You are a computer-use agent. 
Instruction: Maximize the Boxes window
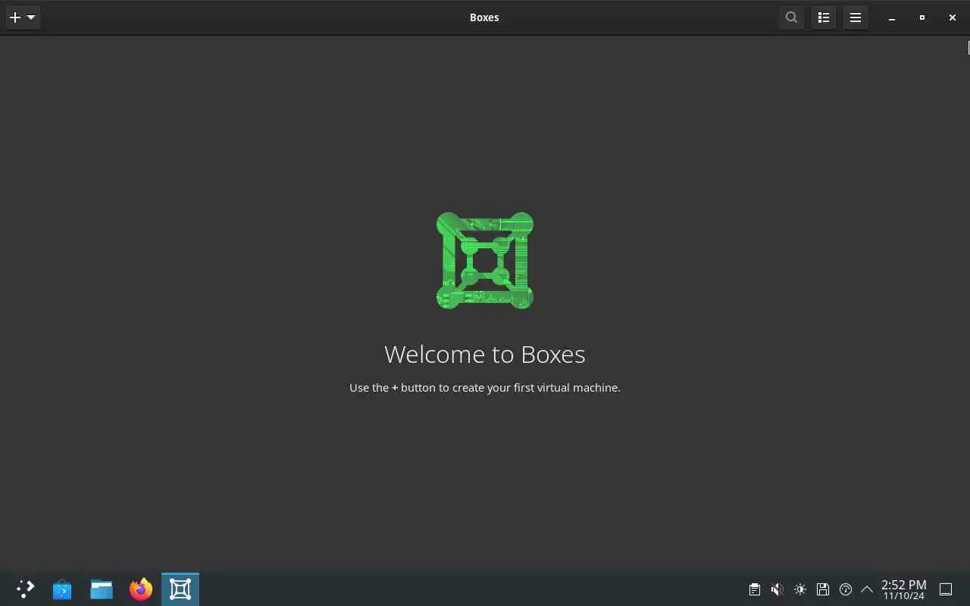922,17
